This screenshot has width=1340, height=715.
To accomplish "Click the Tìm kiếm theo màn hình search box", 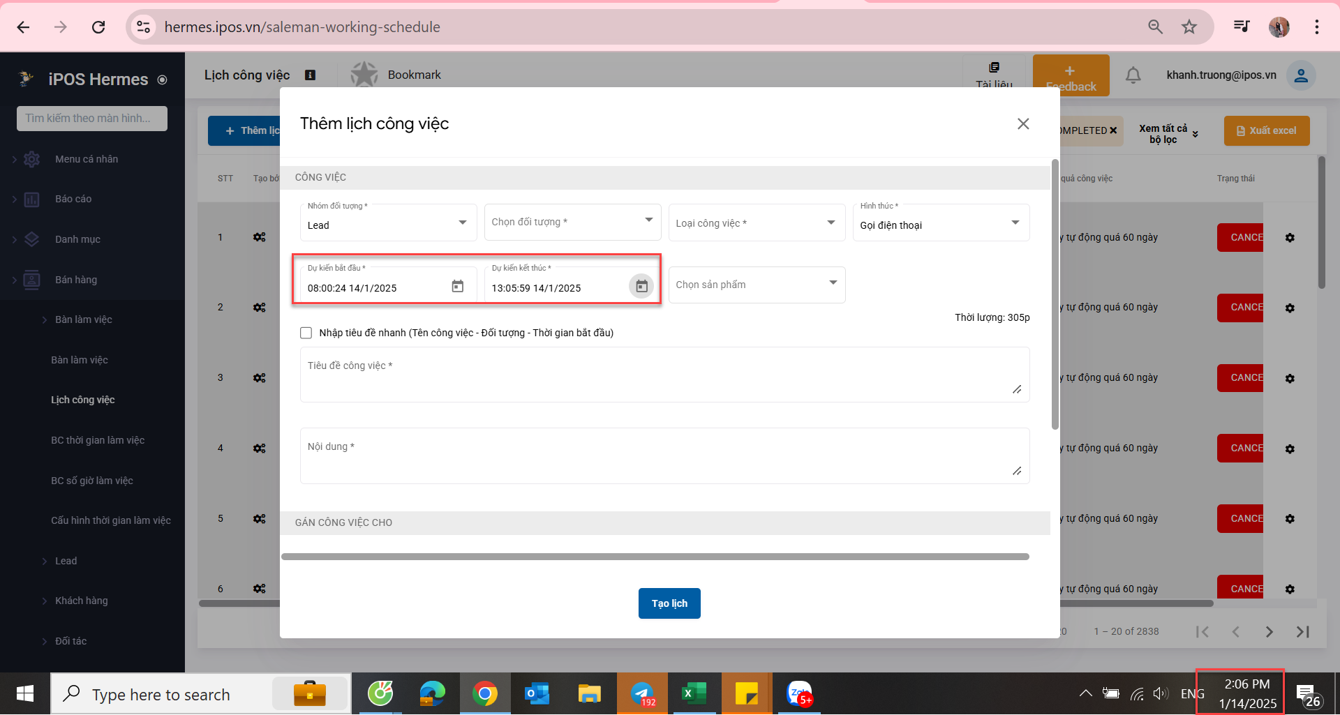I will [92, 119].
